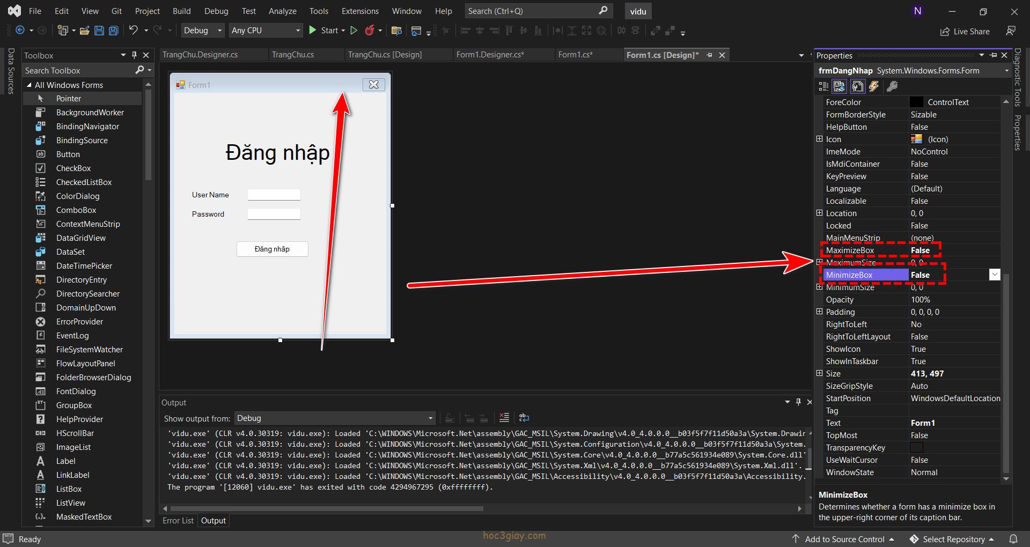1030x547 pixels.
Task: Show Events via the lightning bolt icon
Action: tap(874, 86)
